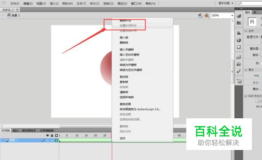
Task: Open the align panel icon
Action: pos(239,33)
